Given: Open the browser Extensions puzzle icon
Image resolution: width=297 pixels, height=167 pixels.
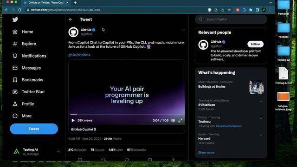Looking at the screenshot, I should [x=251, y=10].
